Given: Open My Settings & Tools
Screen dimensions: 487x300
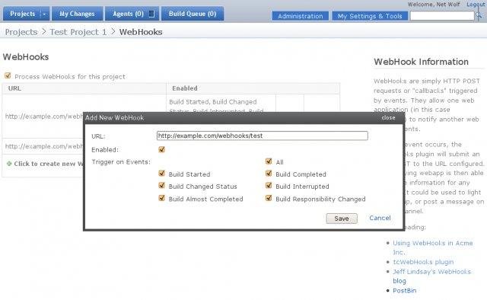Looking at the screenshot, I should coord(370,16).
